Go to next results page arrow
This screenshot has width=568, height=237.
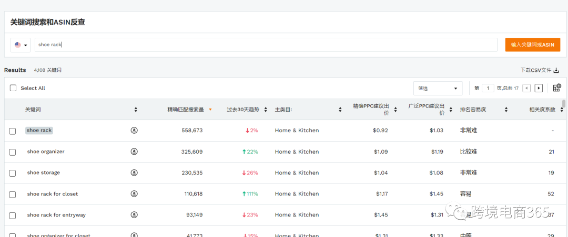(x=539, y=88)
